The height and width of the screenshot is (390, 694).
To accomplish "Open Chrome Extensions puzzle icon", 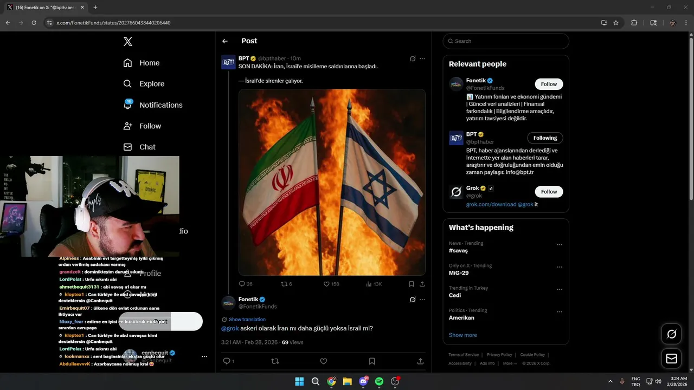I will 634,23.
